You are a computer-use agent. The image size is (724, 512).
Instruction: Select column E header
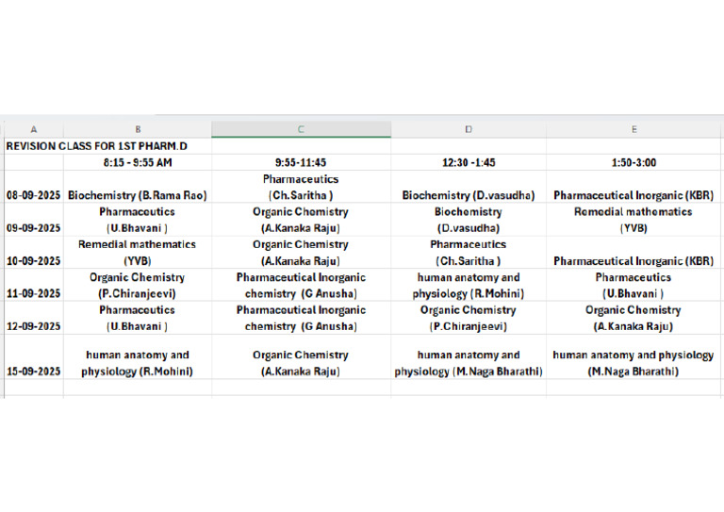[633, 129]
